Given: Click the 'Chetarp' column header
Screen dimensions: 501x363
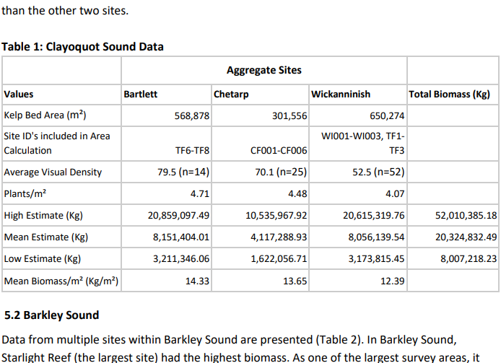Looking at the screenshot, I should point(231,95).
